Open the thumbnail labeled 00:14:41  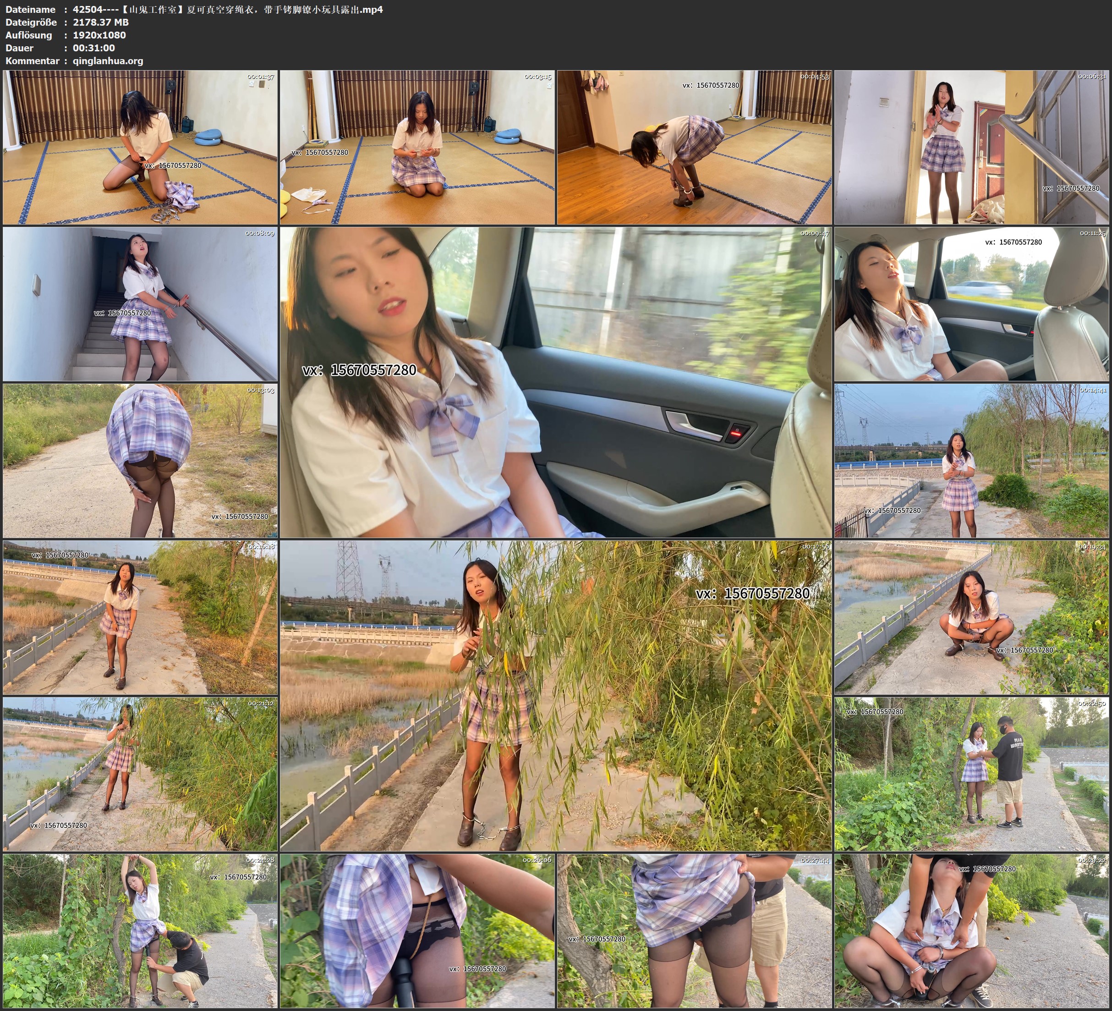(971, 461)
